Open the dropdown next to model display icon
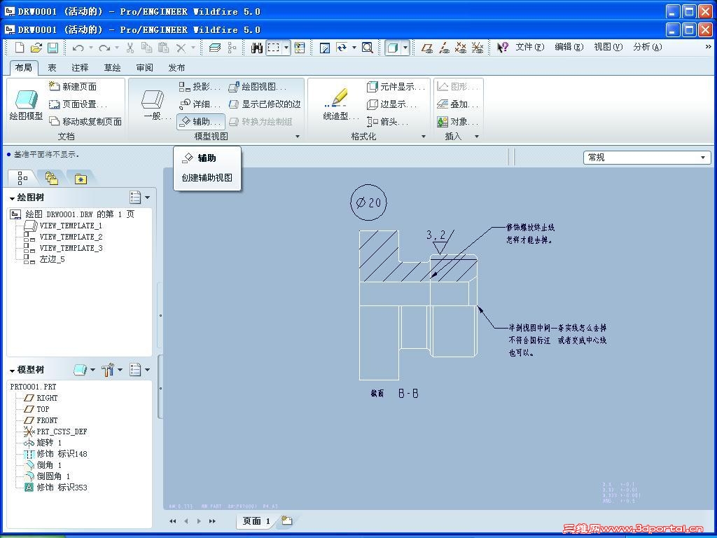 tap(405, 48)
